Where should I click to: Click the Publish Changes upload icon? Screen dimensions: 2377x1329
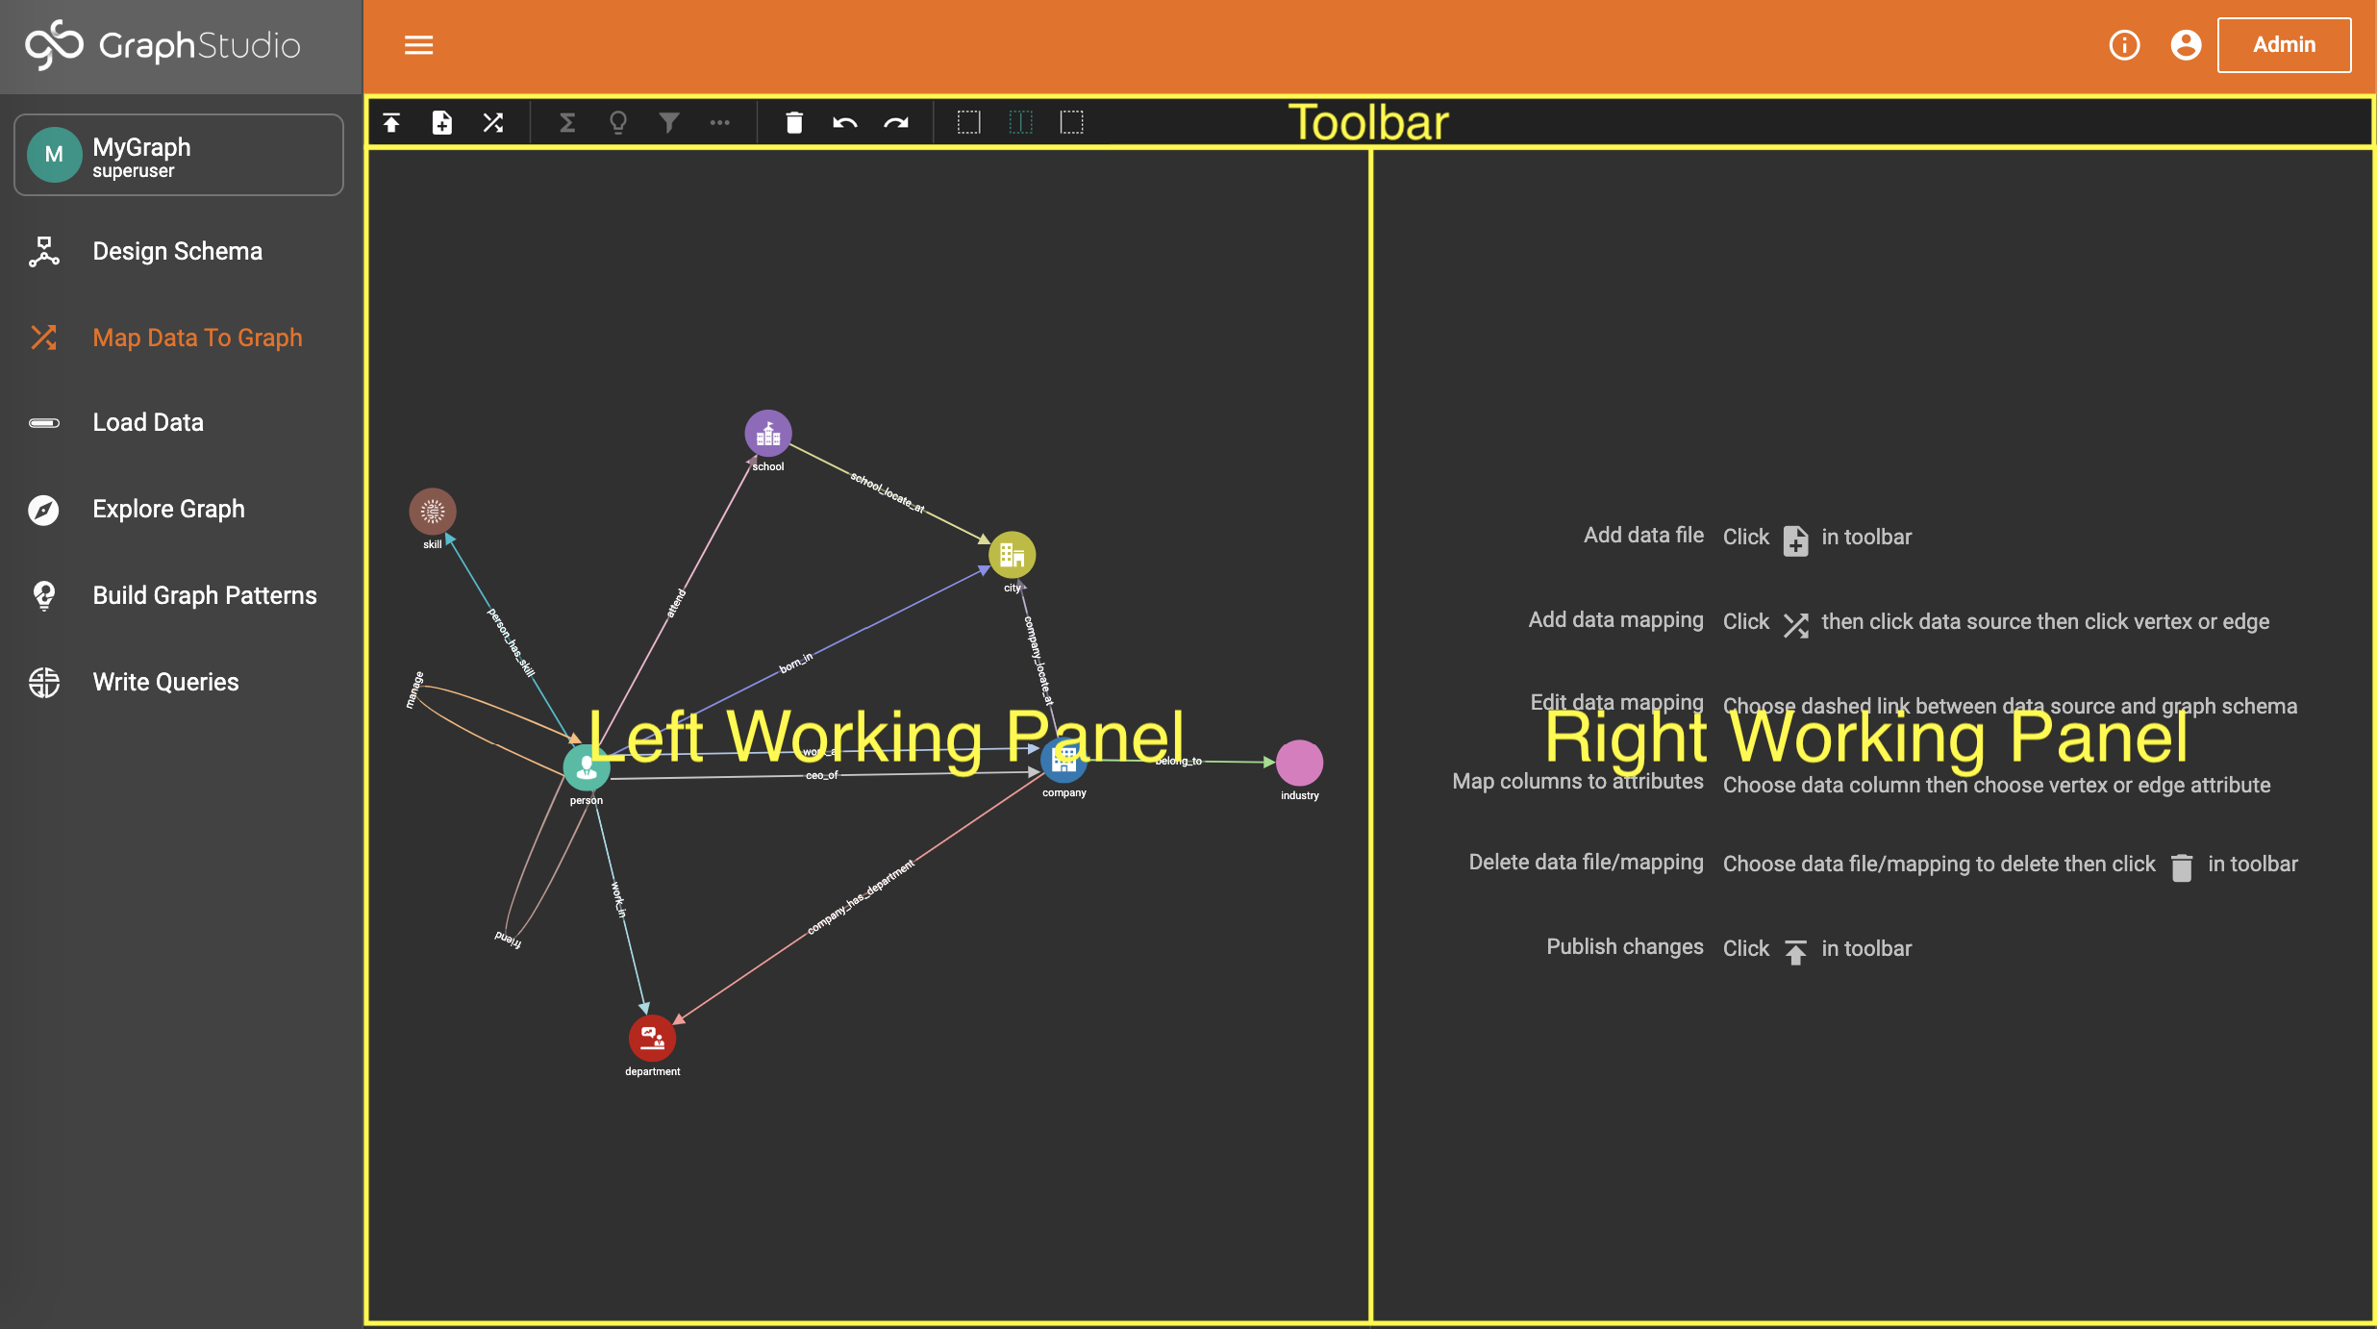tap(391, 122)
